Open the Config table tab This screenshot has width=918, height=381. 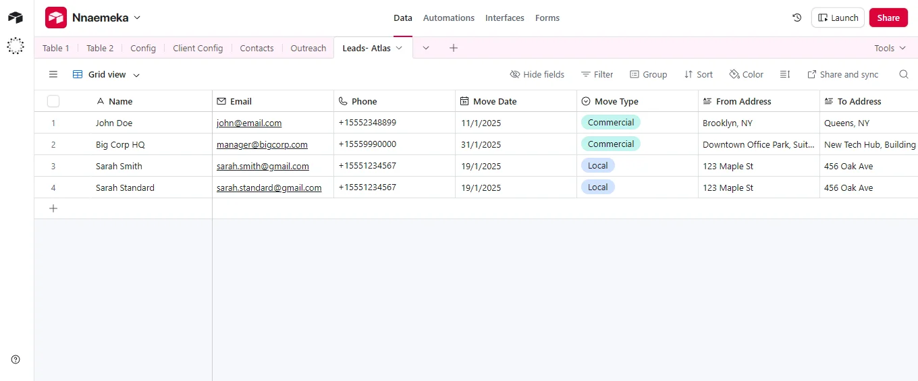(143, 48)
